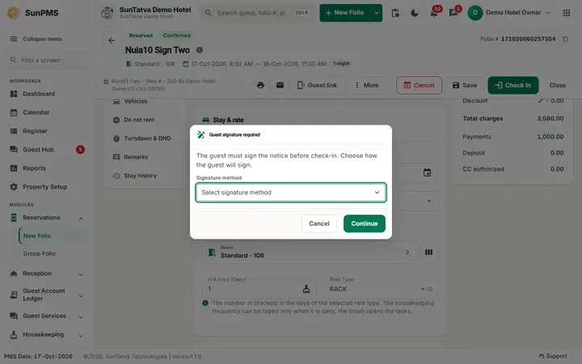Open the More actions menu
582x364 pixels.
[366, 85]
